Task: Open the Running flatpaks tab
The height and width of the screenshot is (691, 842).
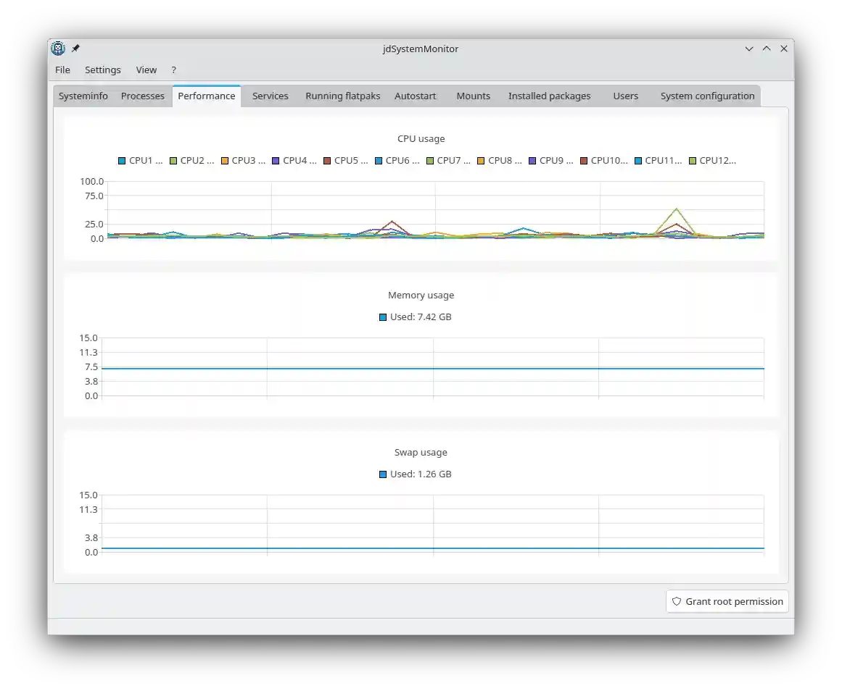Action: (x=342, y=95)
